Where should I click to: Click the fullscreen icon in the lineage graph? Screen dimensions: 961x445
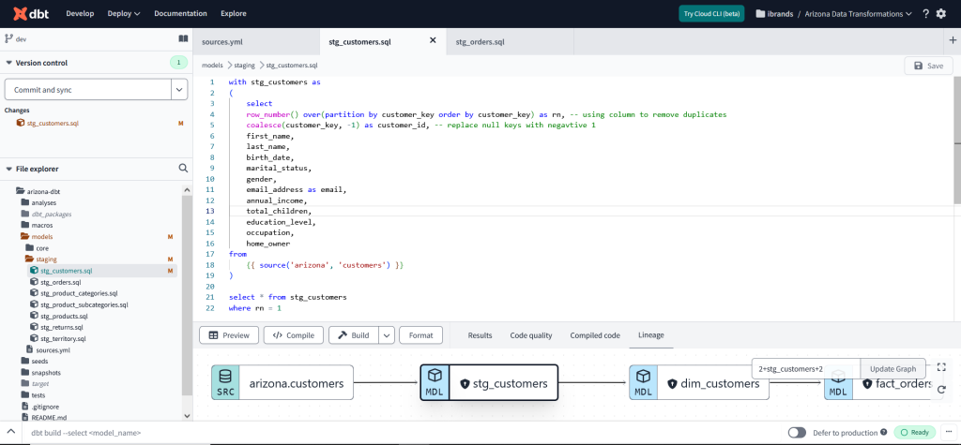click(x=941, y=367)
